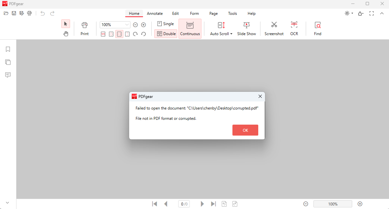This screenshot has height=209, width=389.
Task: Expand the Auto Scroll dropdown arrow
Action: [231, 34]
